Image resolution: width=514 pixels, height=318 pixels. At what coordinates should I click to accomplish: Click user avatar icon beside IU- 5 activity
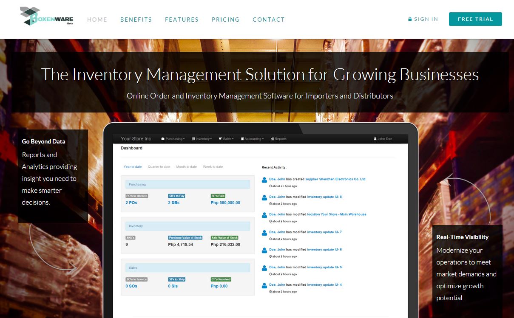click(x=265, y=268)
